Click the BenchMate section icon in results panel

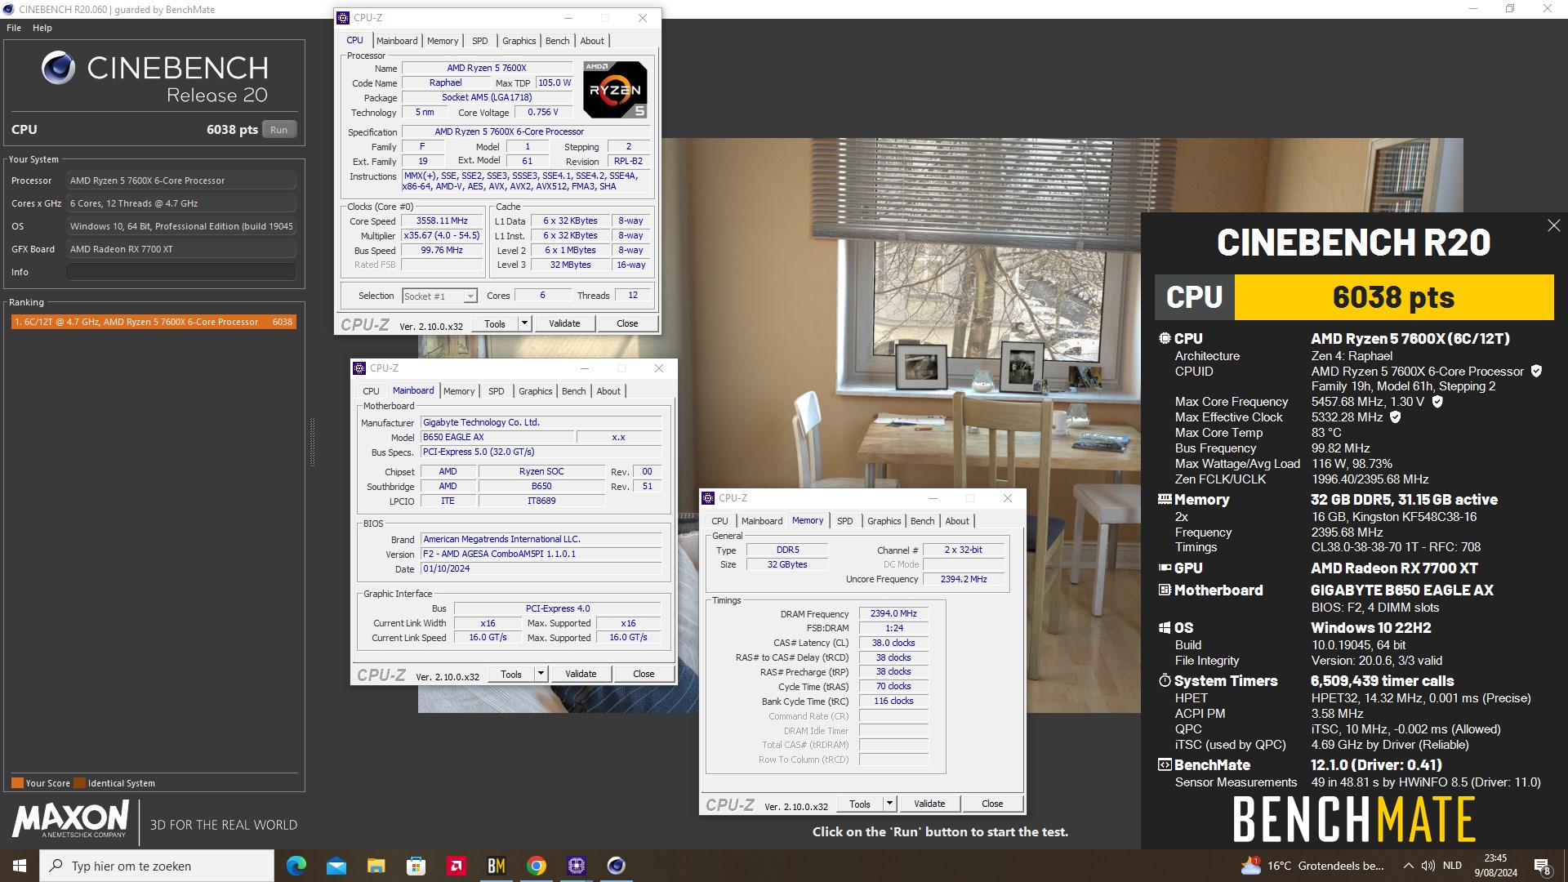tap(1165, 764)
